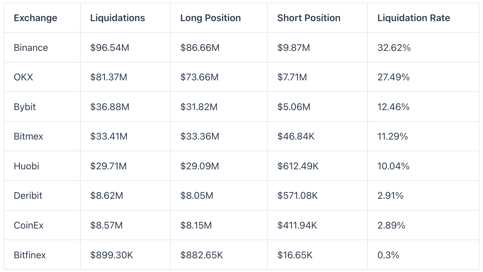Screen dimensions: 483x272
Task: Click the Short Position column header
Action: click(x=309, y=18)
